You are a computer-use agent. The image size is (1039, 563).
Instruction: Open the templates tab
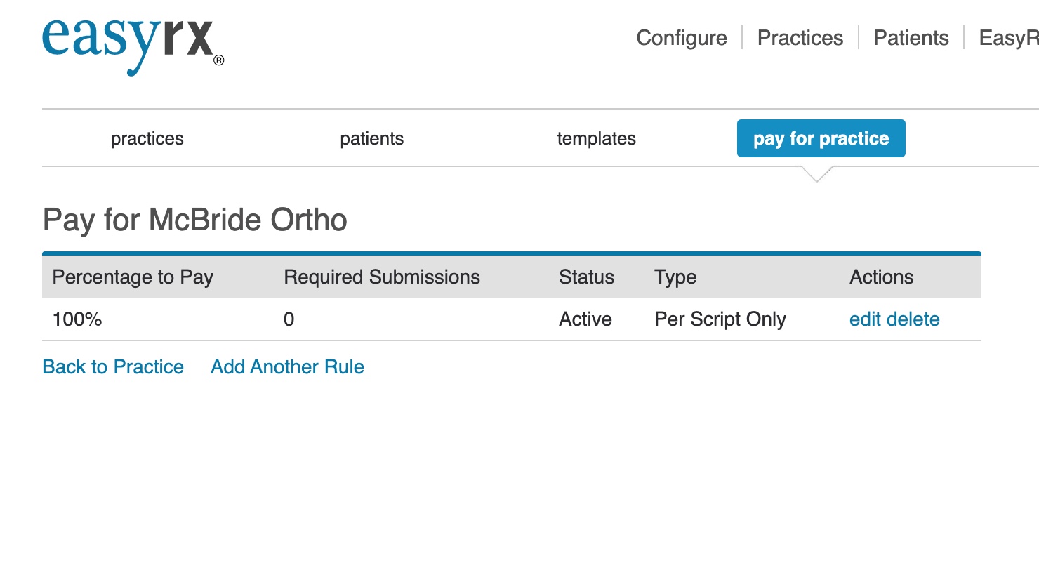point(596,139)
